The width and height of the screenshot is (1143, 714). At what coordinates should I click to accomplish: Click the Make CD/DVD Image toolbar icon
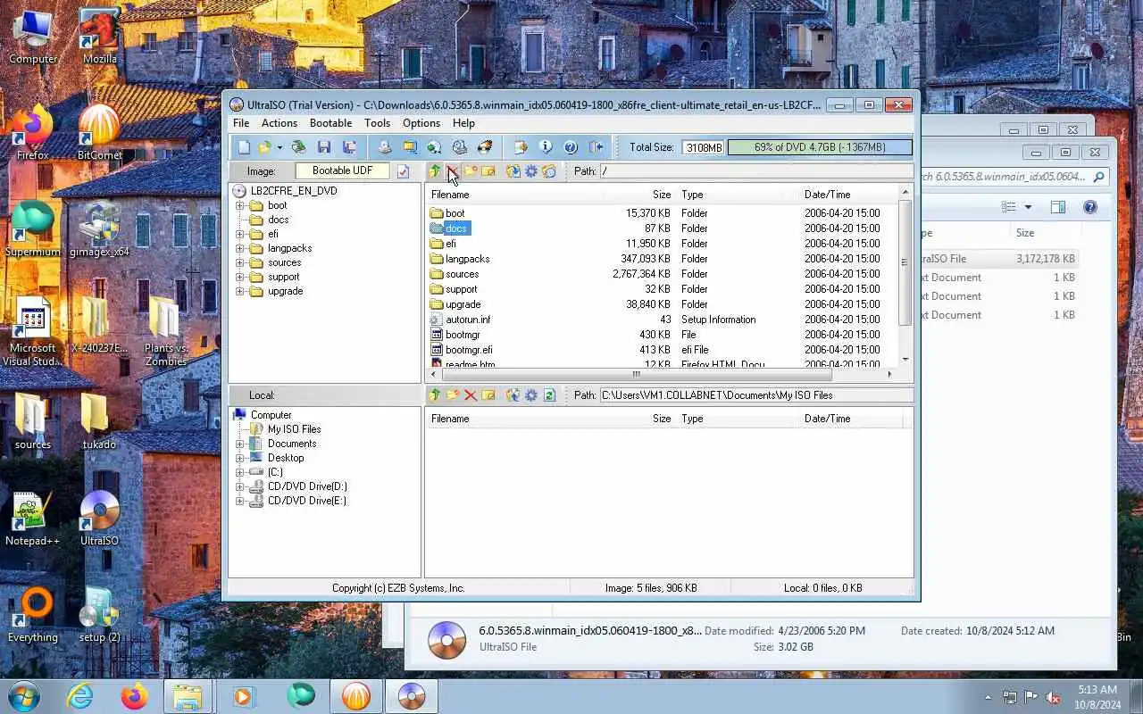[385, 147]
